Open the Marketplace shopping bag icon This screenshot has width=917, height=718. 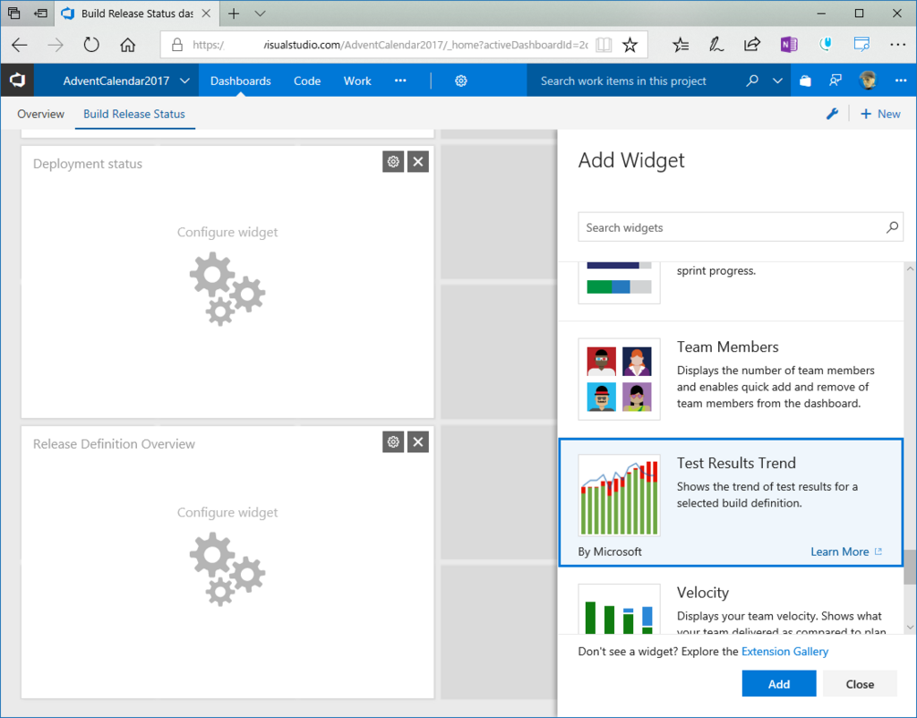coord(805,81)
